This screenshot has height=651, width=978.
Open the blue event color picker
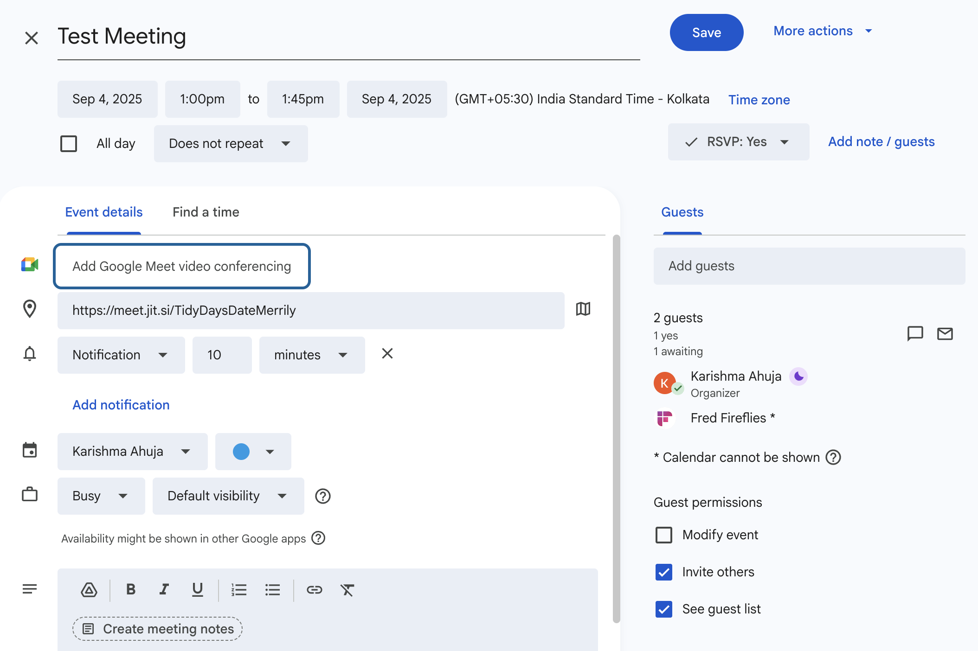click(x=253, y=451)
